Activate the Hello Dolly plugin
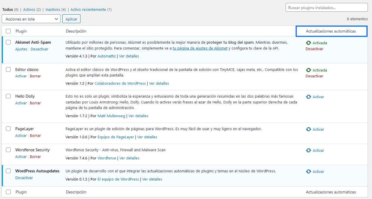372x199 pixels. coord(21,103)
